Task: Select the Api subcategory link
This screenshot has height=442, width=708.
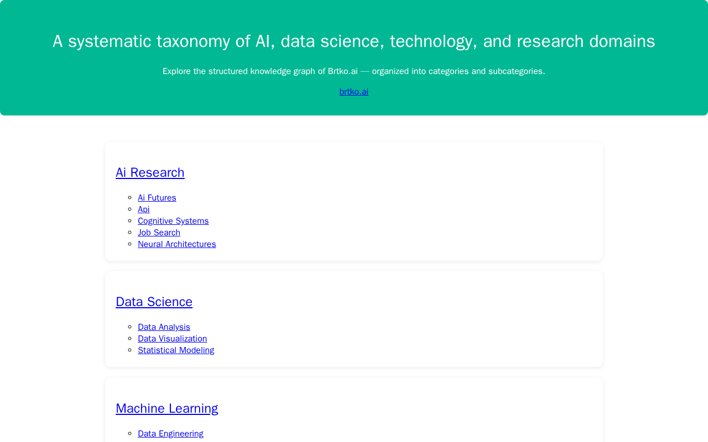Action: point(143,209)
